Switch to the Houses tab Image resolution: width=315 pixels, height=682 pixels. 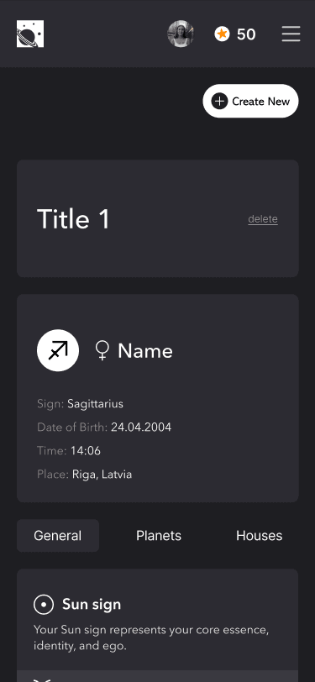[x=260, y=535]
